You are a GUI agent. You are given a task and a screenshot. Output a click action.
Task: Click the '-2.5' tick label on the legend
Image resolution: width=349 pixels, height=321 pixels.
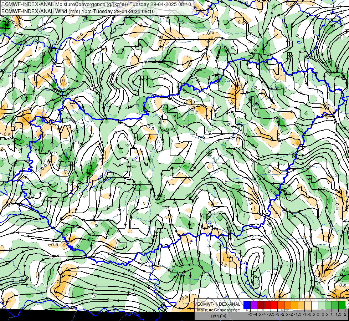click(284, 314)
